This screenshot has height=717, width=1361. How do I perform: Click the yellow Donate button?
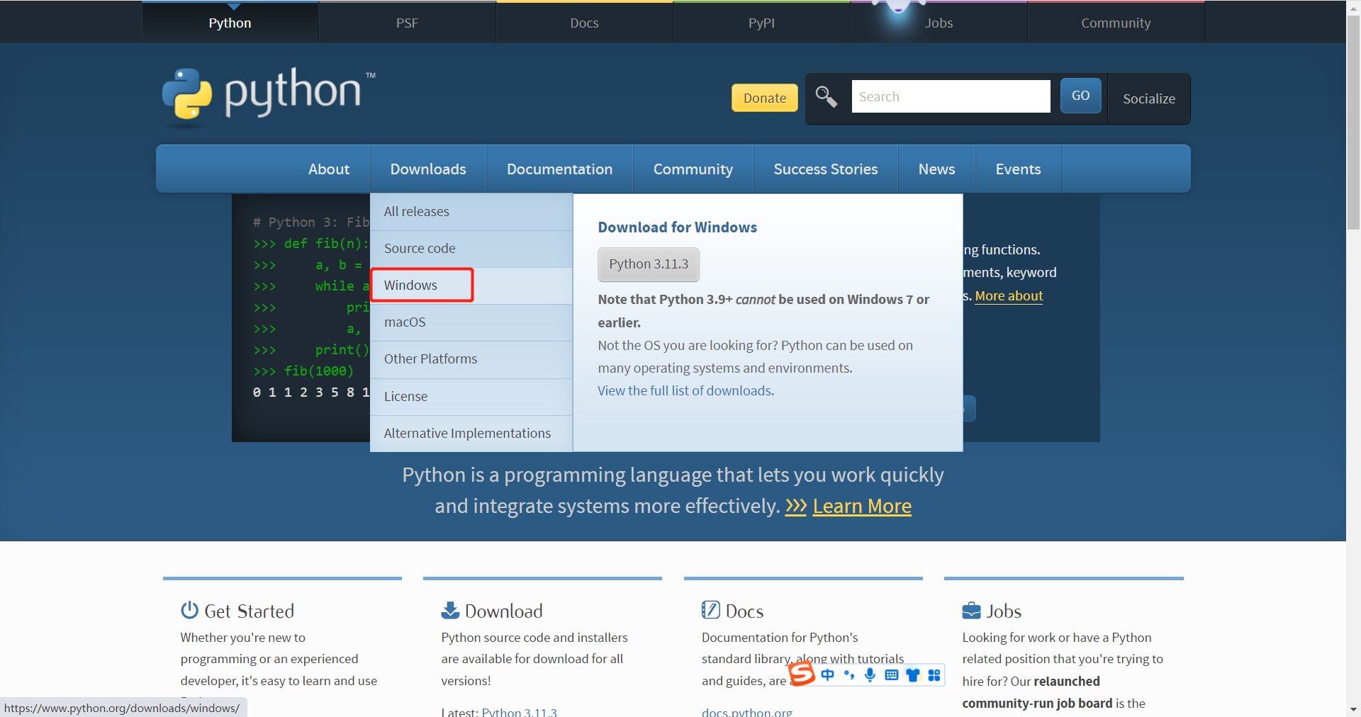[x=765, y=98]
